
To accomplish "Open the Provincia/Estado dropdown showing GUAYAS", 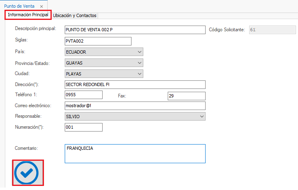I will [x=140, y=63].
